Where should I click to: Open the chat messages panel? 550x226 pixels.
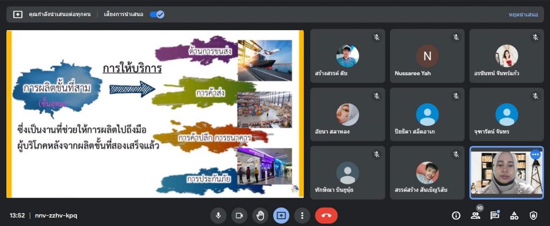tap(495, 215)
